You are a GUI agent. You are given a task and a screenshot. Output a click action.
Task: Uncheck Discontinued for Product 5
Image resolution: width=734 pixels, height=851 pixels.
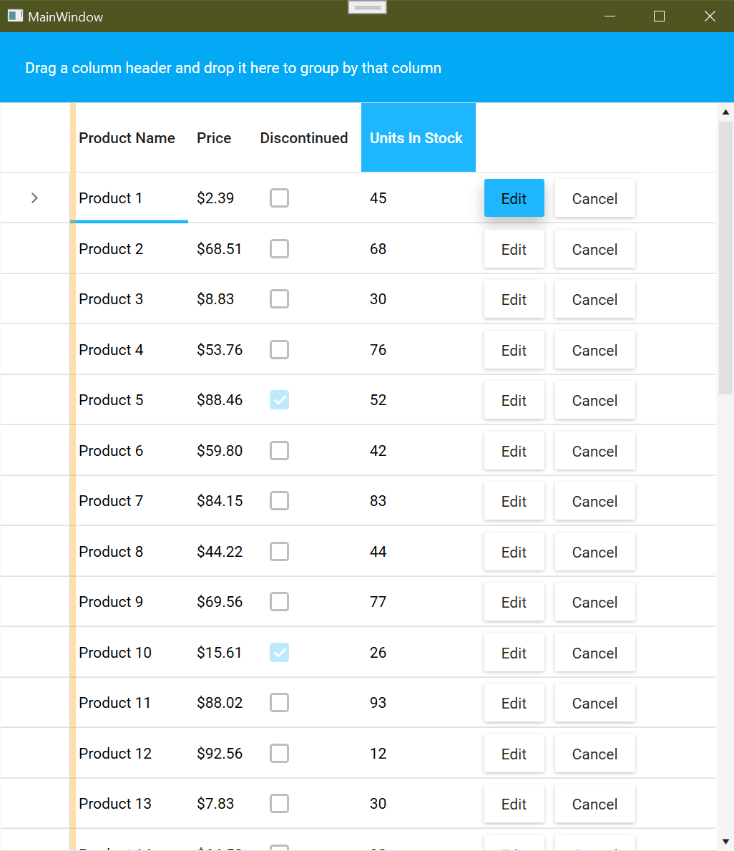279,400
